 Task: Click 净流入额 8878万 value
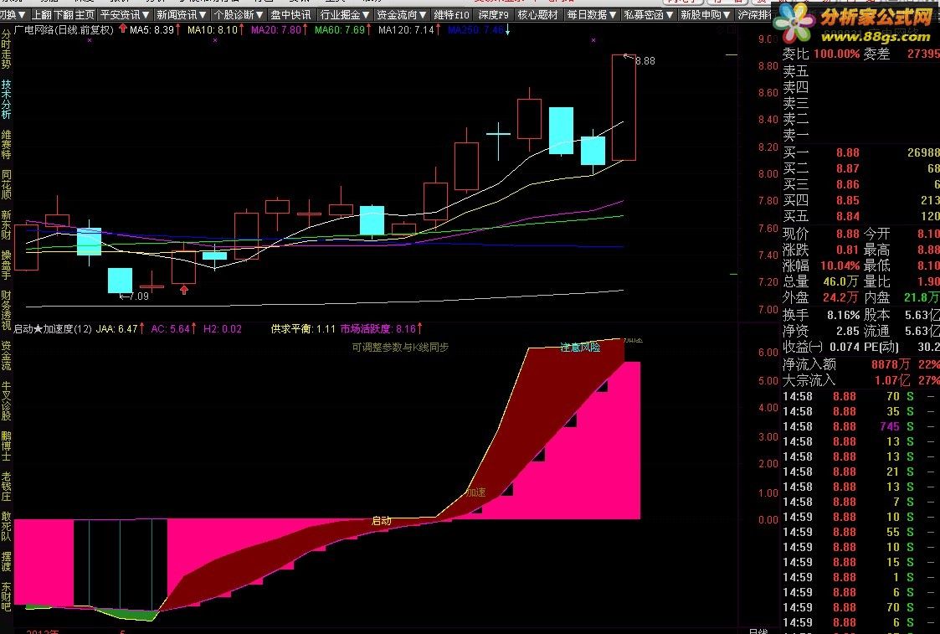coord(891,364)
